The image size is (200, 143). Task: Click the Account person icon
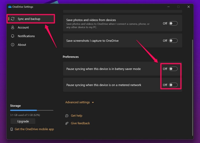point(12,27)
